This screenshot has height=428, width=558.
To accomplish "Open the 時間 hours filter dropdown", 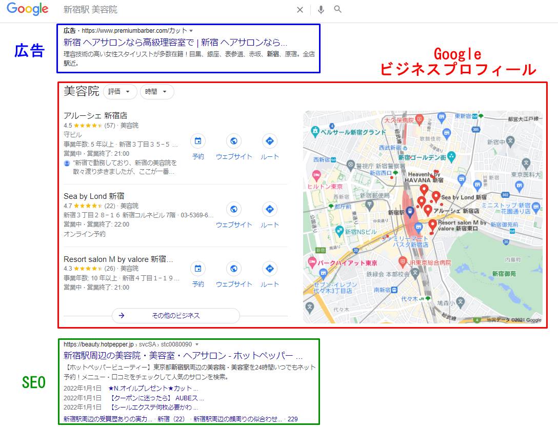I will point(157,92).
